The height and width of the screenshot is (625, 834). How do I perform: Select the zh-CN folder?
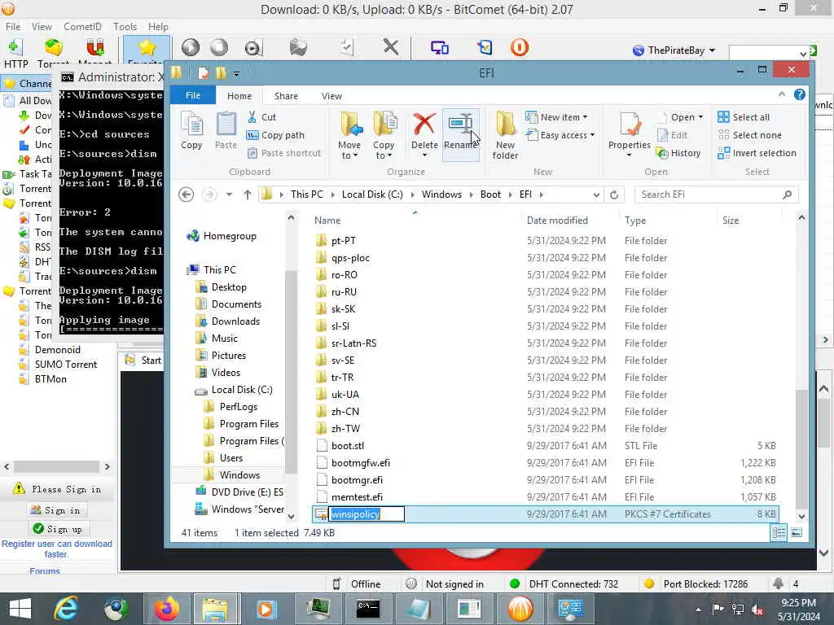pyautogui.click(x=345, y=411)
